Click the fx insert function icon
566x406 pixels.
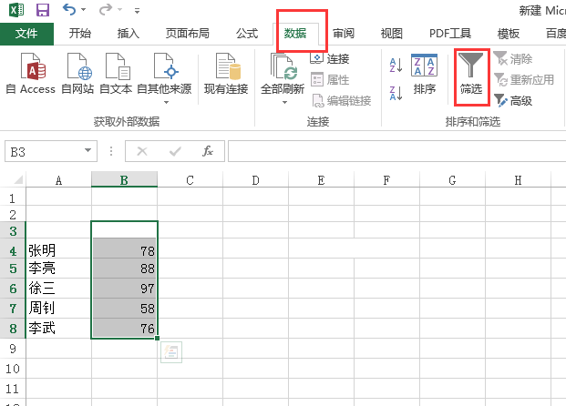click(x=208, y=151)
